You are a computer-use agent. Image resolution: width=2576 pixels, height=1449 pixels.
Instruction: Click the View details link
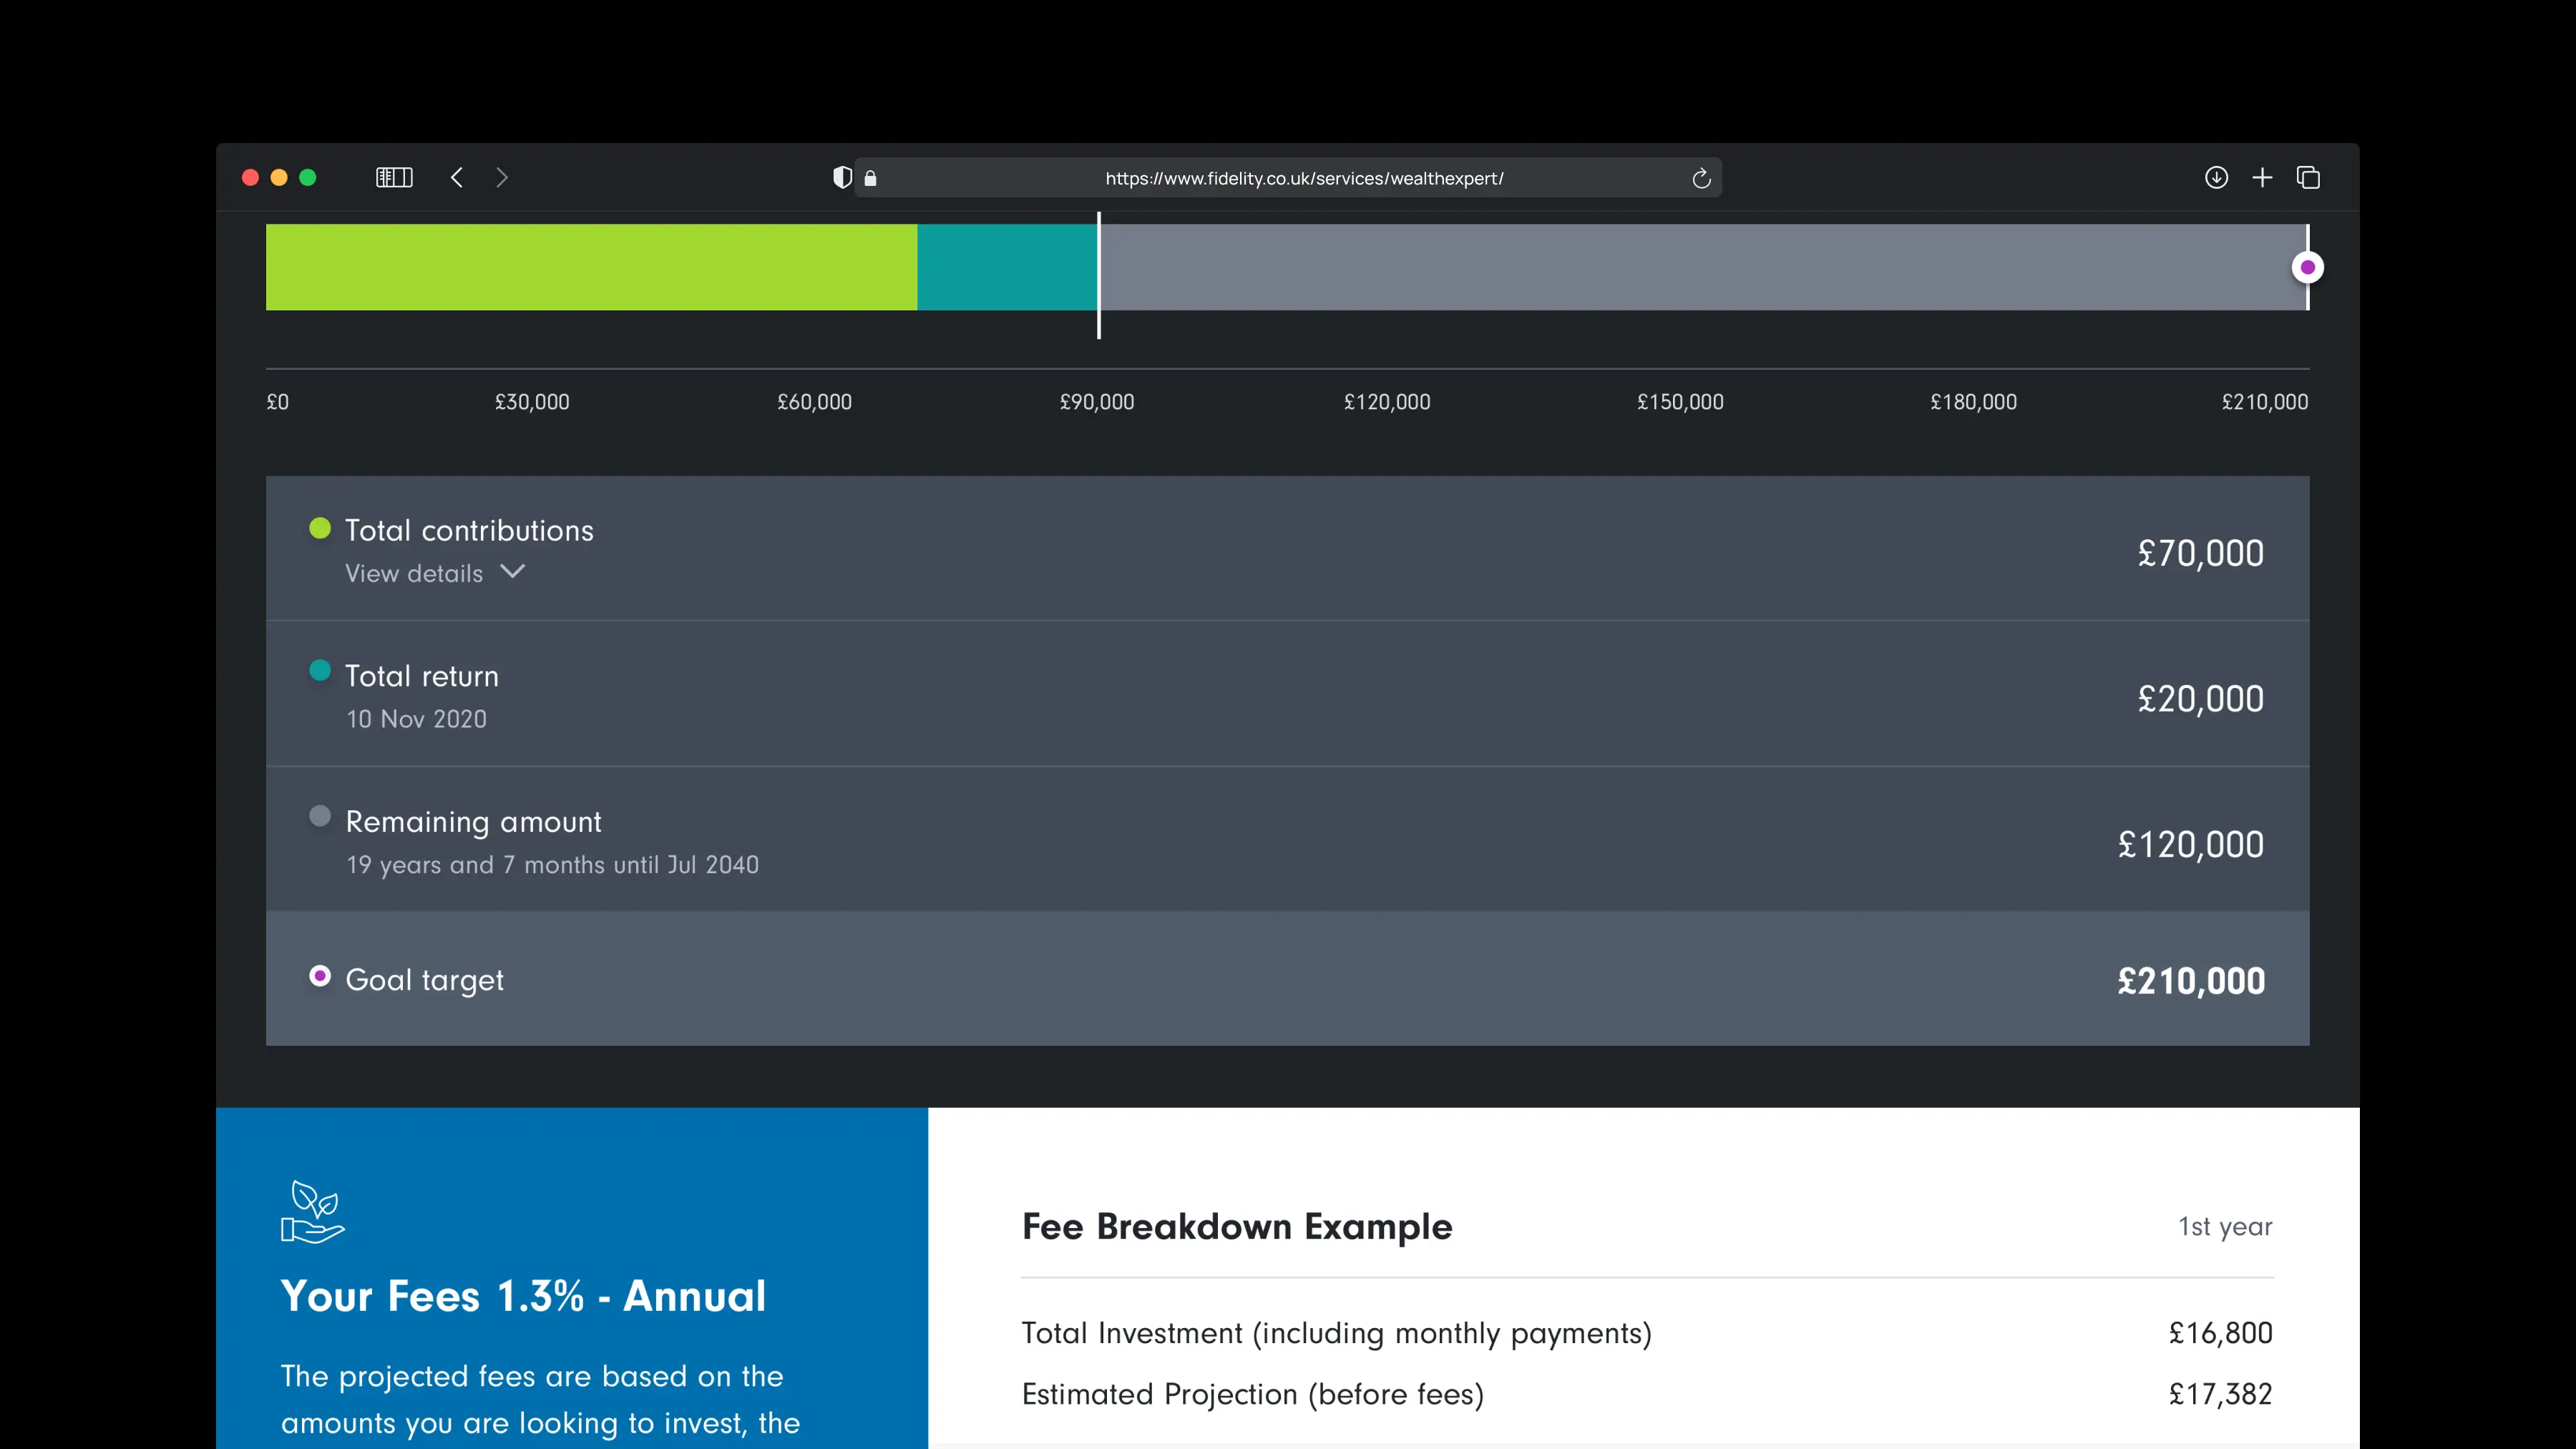414,574
